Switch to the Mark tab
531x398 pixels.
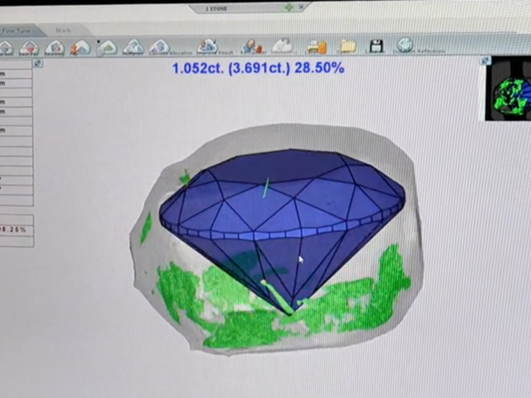[63, 31]
